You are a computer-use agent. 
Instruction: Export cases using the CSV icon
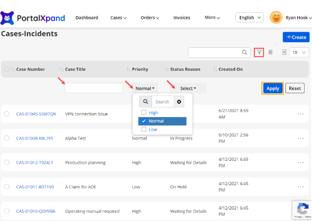284,52
